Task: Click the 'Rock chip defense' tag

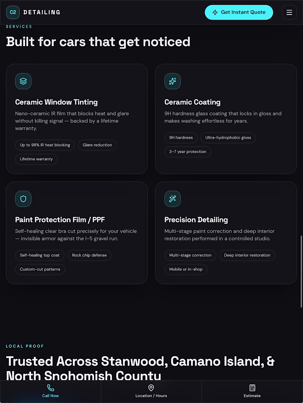Action: point(89,255)
